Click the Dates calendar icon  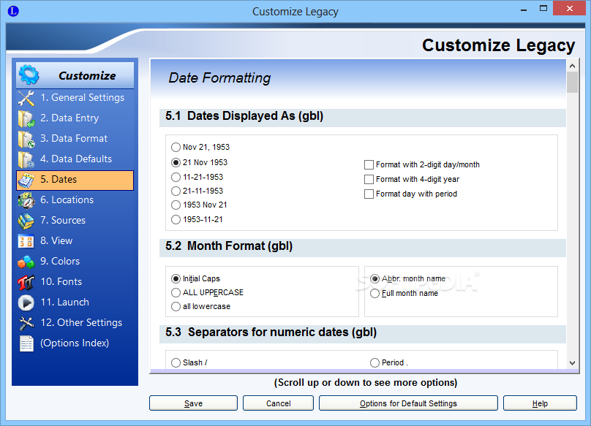point(26,180)
